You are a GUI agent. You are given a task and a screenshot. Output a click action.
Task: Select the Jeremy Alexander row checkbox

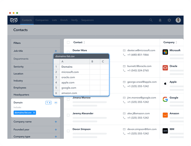pos(68,115)
